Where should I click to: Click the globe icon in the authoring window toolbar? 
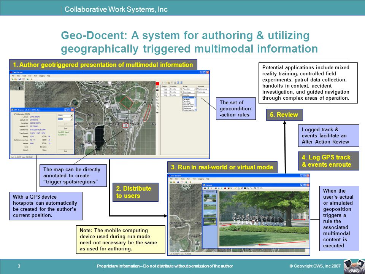tap(28, 79)
